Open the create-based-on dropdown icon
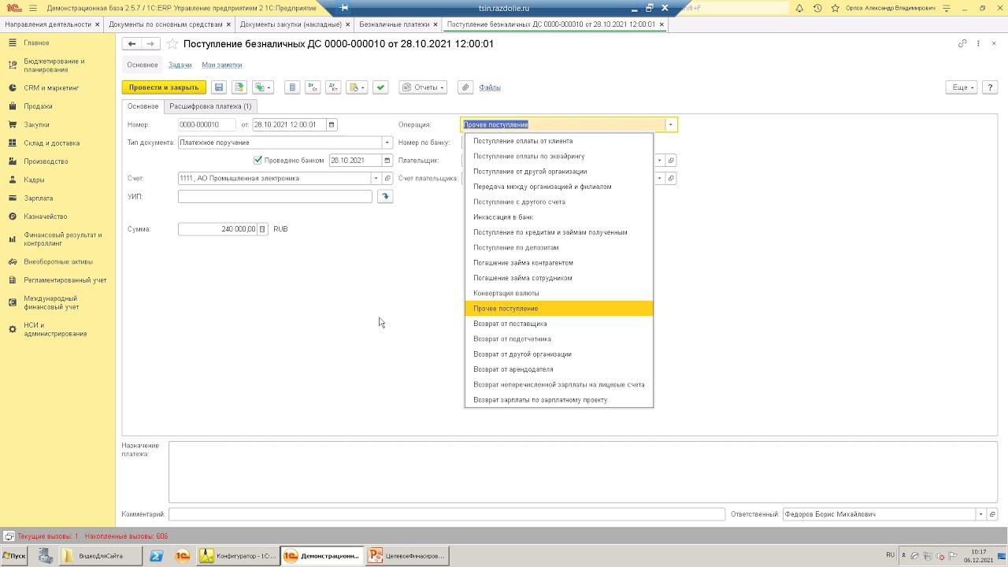 [x=262, y=87]
